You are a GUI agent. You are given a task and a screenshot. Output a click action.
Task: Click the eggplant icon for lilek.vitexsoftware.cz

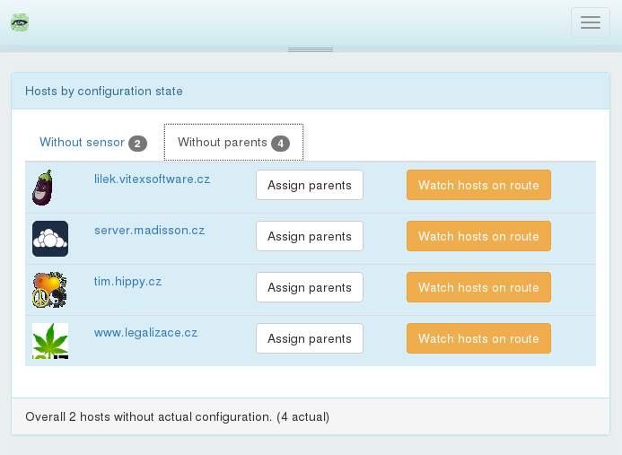tap(42, 188)
